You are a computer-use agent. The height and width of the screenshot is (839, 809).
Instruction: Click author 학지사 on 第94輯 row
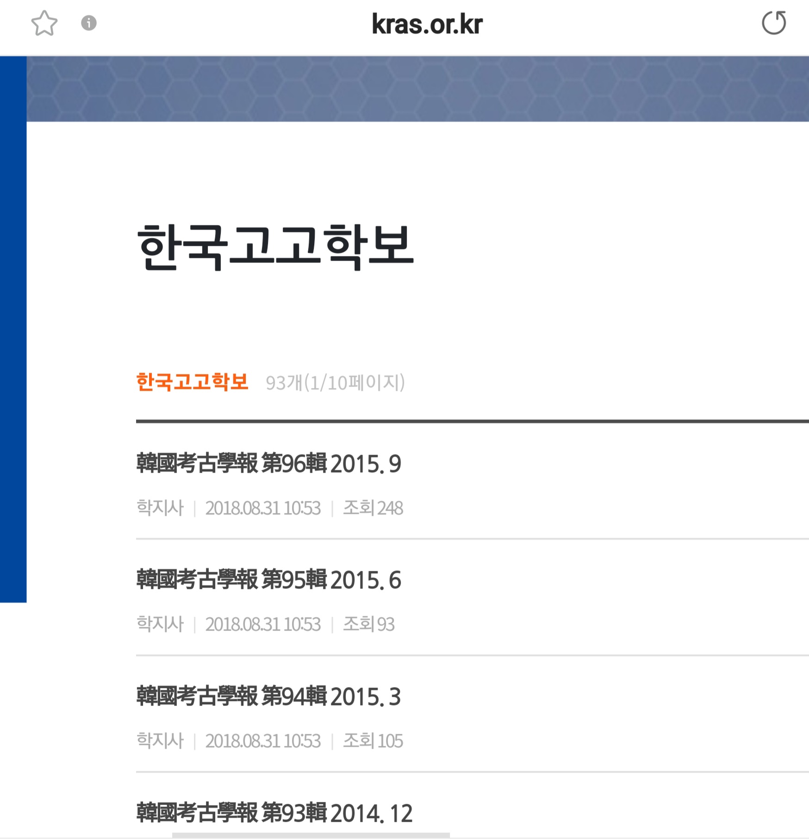160,741
